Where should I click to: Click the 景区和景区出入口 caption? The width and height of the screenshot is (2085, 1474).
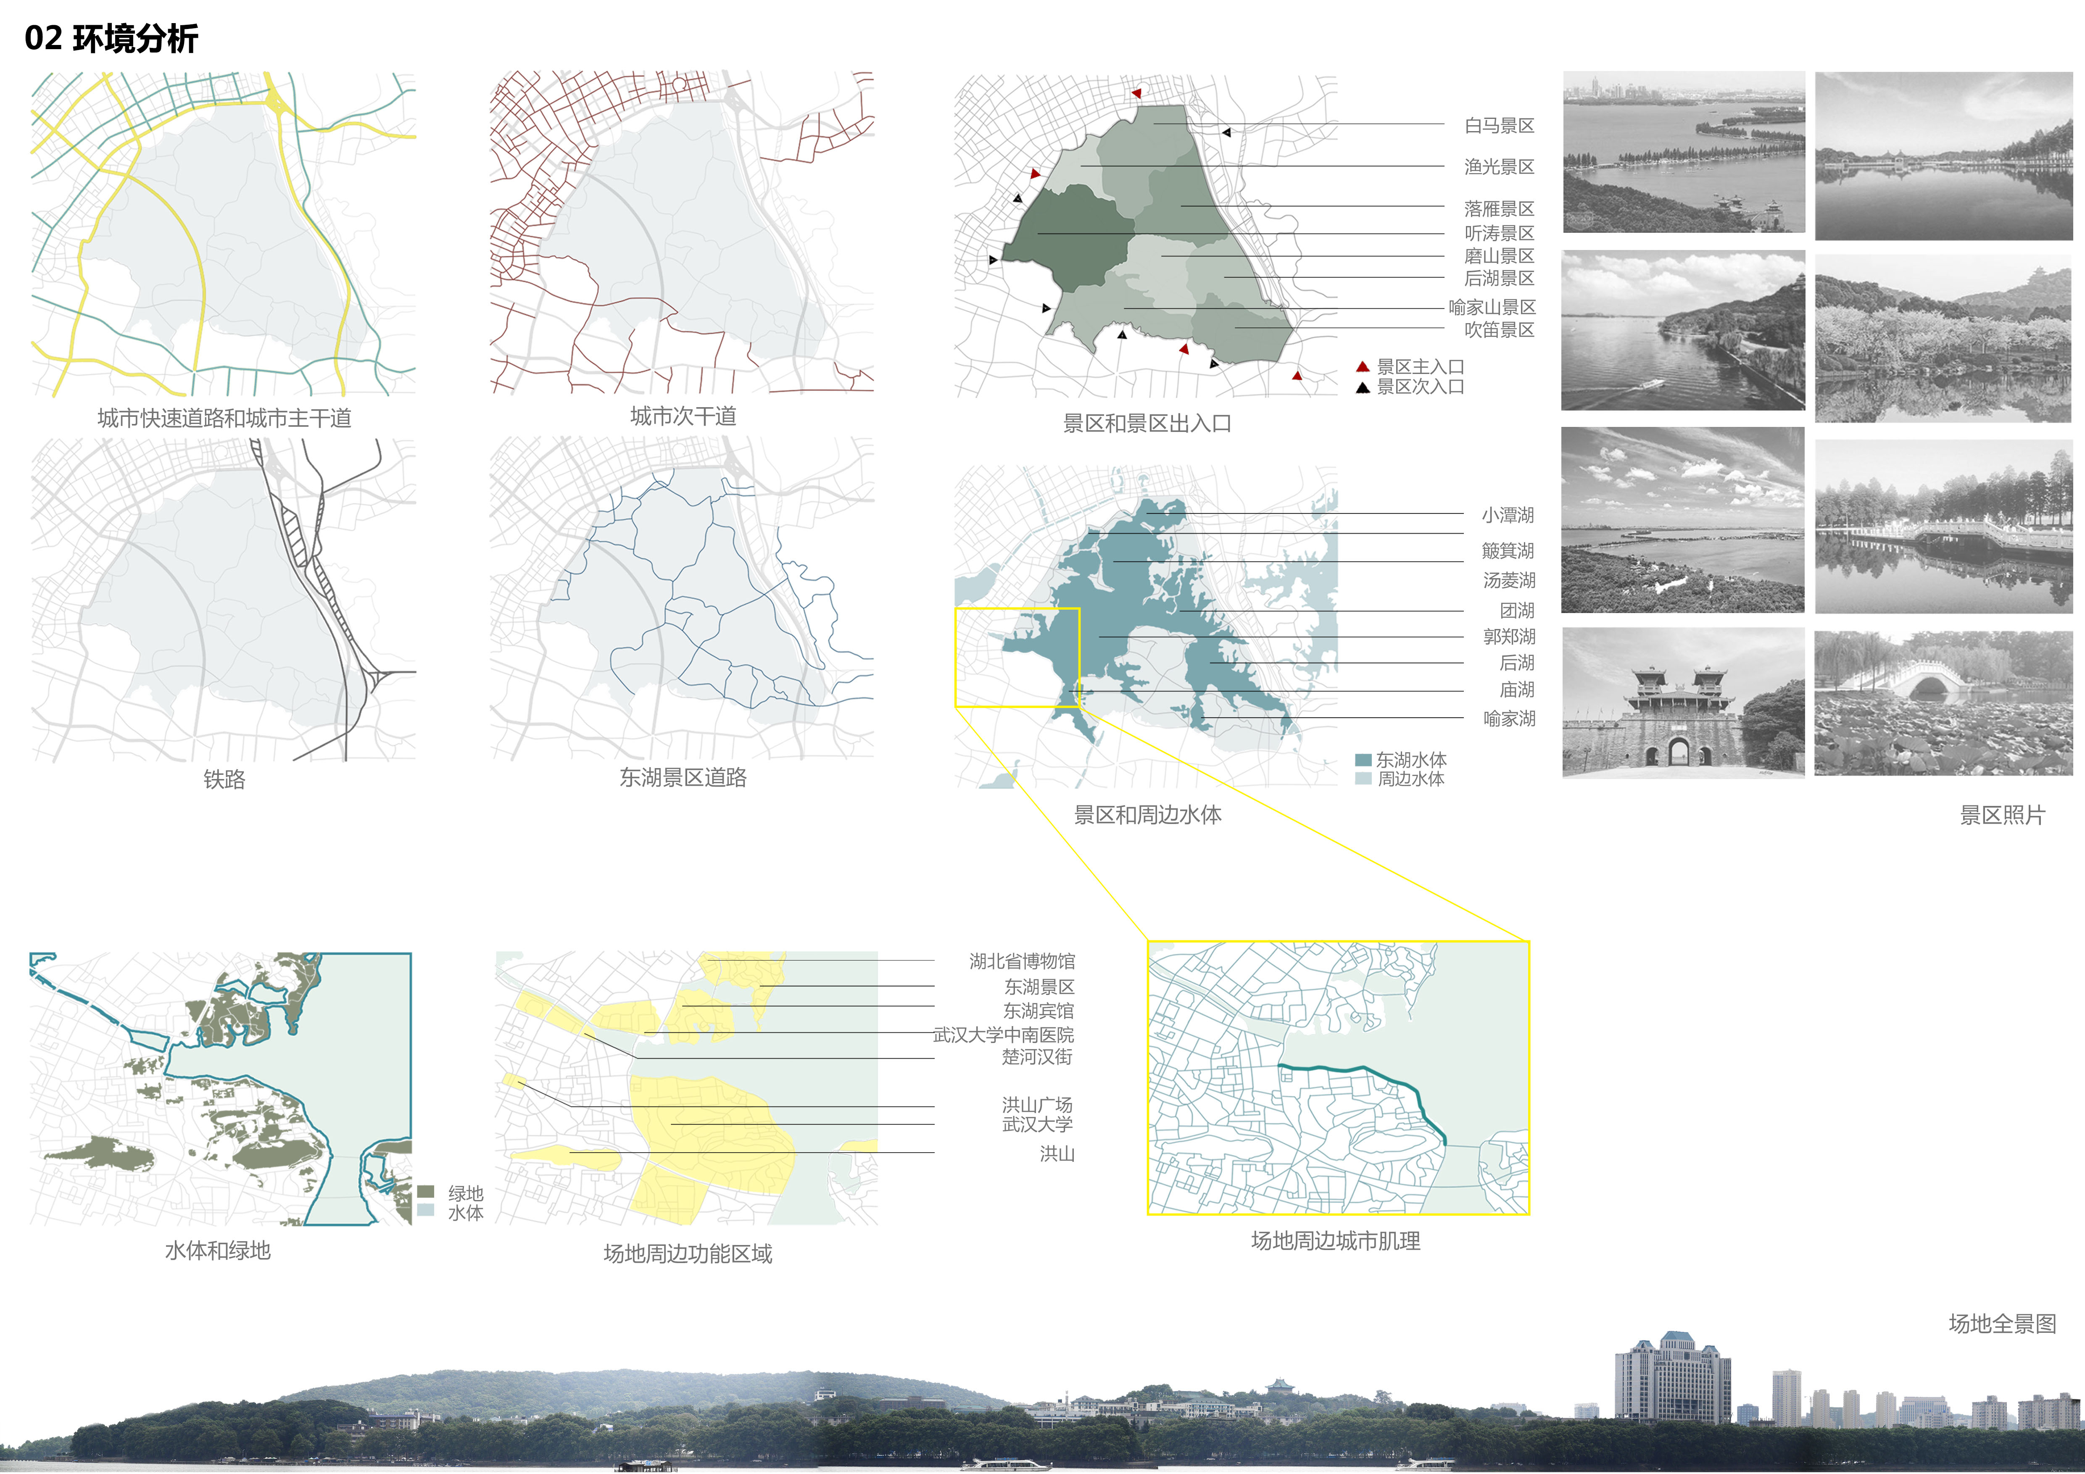(x=1147, y=423)
